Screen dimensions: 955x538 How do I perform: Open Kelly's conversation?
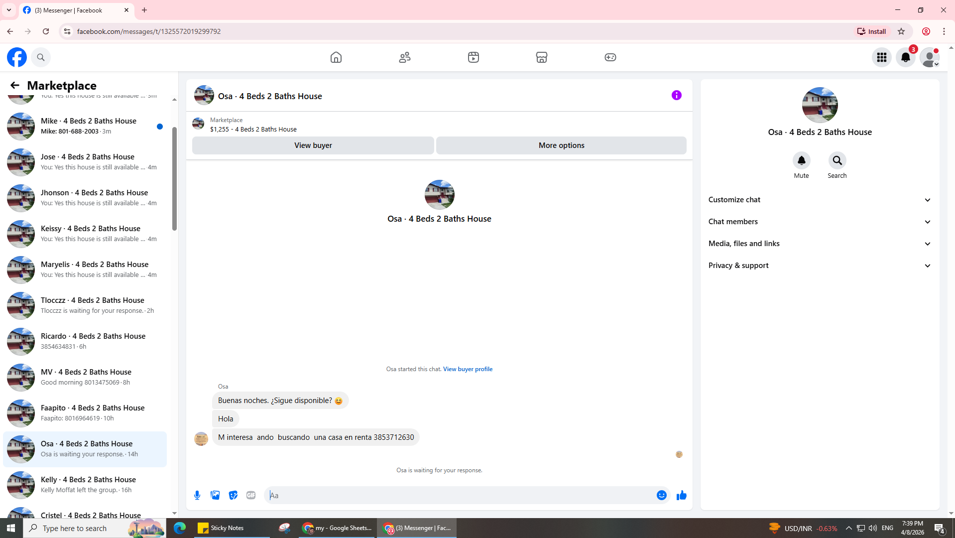click(x=85, y=485)
